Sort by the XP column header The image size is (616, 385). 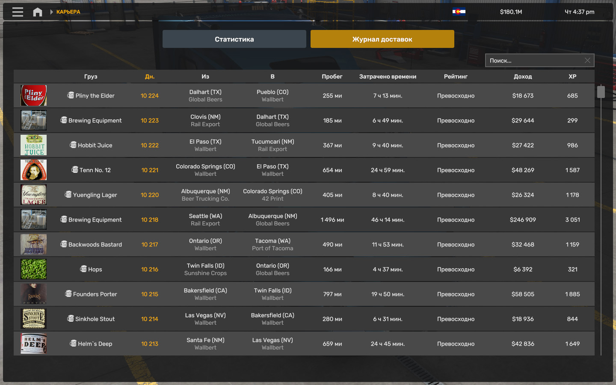pyautogui.click(x=572, y=77)
